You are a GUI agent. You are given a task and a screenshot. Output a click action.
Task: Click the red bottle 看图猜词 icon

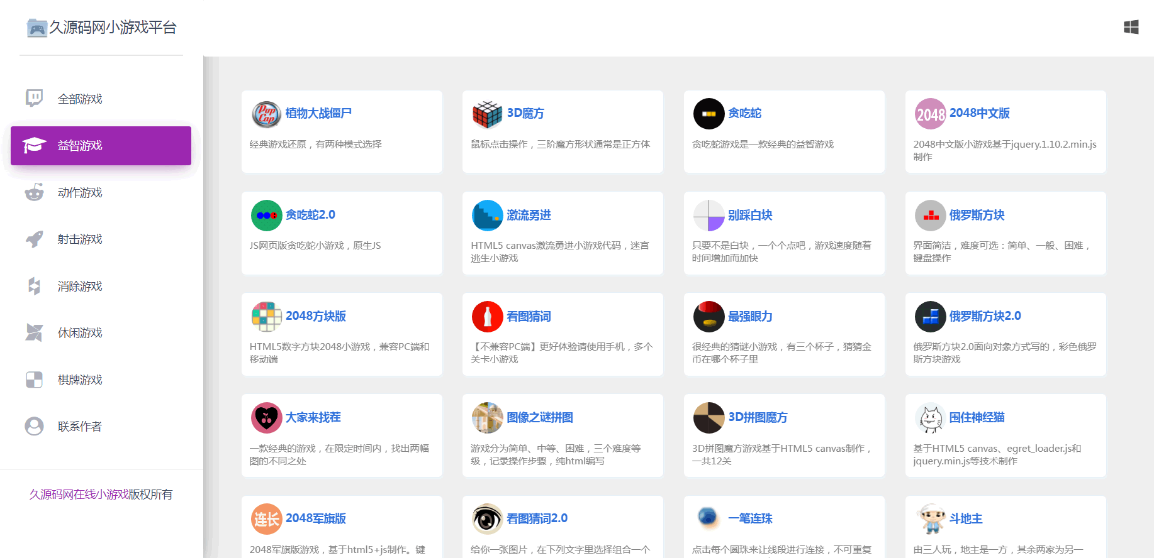(x=488, y=317)
